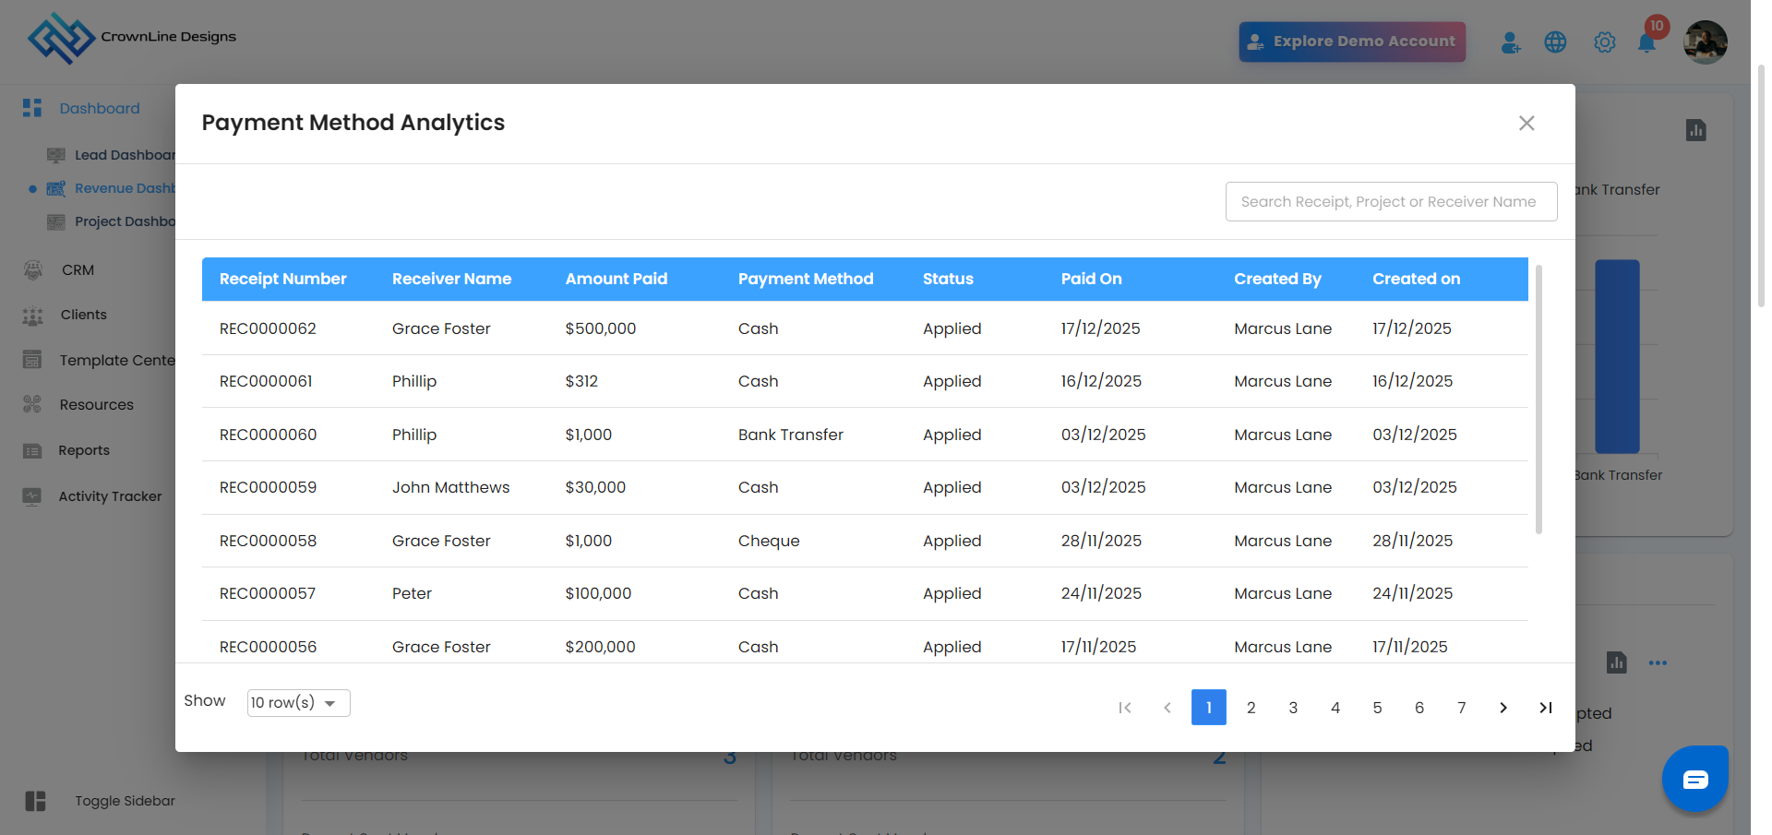The height and width of the screenshot is (835, 1772).
Task: Sort by Amount Paid column header
Action: click(616, 279)
